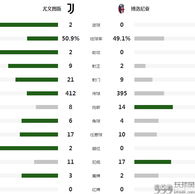Image resolution: width=195 pixels, height=194 pixels.
Task: Click the 任意球 label
Action: point(96,135)
